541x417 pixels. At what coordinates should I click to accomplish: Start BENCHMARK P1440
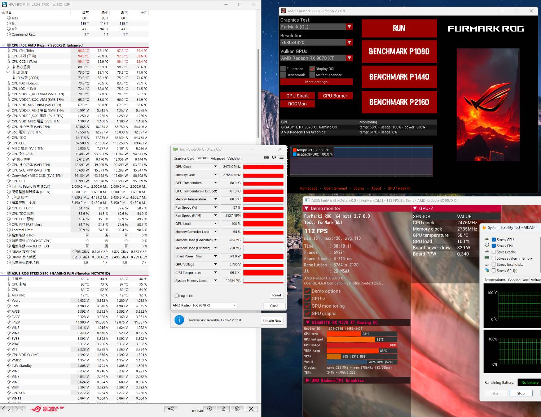[399, 77]
